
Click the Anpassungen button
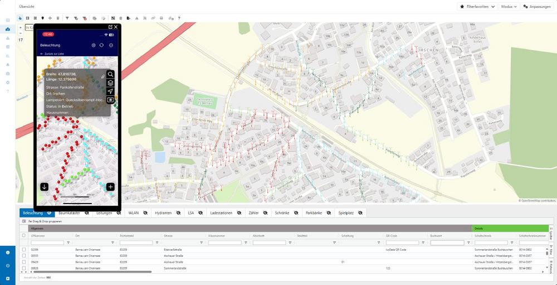point(538,6)
